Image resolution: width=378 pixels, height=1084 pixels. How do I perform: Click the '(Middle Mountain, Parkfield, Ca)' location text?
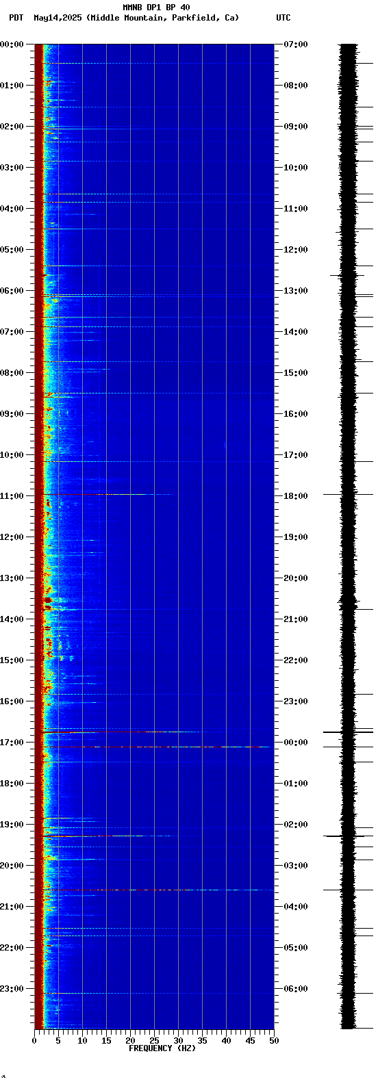tap(163, 18)
